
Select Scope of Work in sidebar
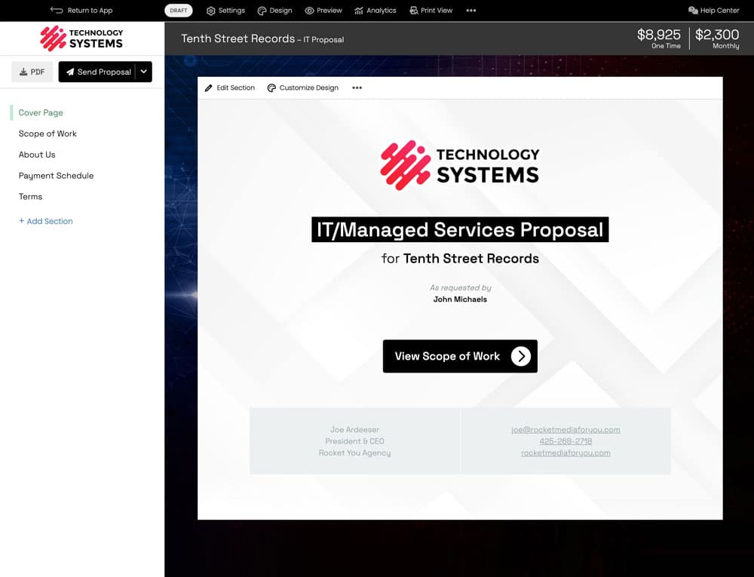(48, 134)
